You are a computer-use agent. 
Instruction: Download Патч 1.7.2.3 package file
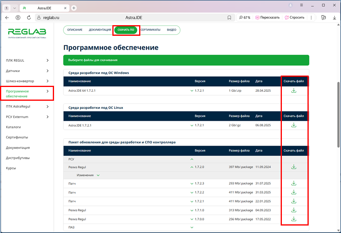[x=293, y=183]
